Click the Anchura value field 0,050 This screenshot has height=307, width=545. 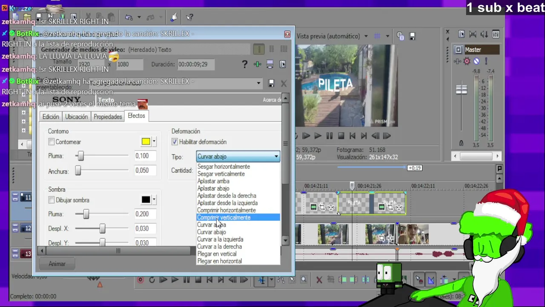click(x=145, y=171)
